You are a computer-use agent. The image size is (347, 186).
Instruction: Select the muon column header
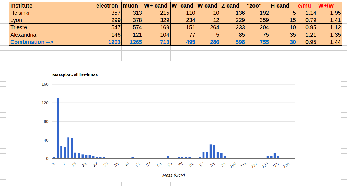[x=132, y=6]
